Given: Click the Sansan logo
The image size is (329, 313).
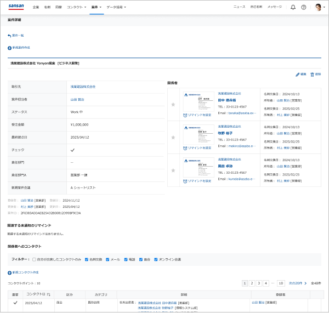Looking at the screenshot, I should tap(16, 7).
